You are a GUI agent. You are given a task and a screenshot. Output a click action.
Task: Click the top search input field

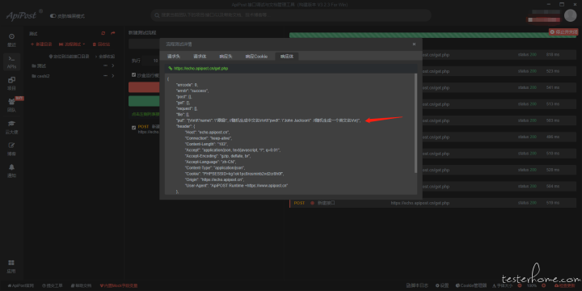(291, 15)
